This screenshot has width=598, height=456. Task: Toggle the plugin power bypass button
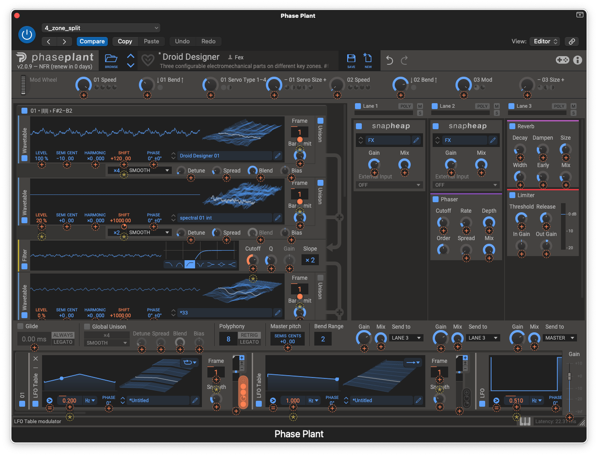(27, 35)
